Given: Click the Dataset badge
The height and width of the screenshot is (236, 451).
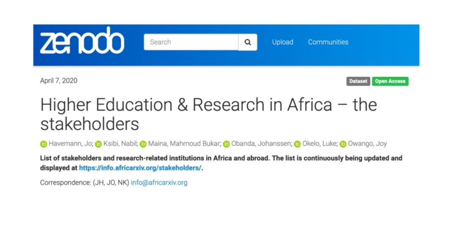Looking at the screenshot, I should pyautogui.click(x=358, y=81).
